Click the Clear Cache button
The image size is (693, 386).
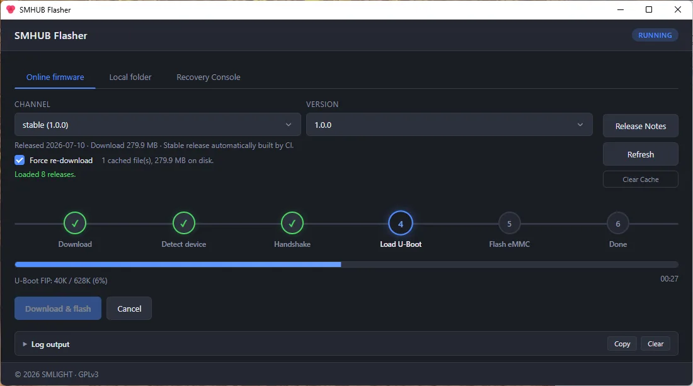641,179
